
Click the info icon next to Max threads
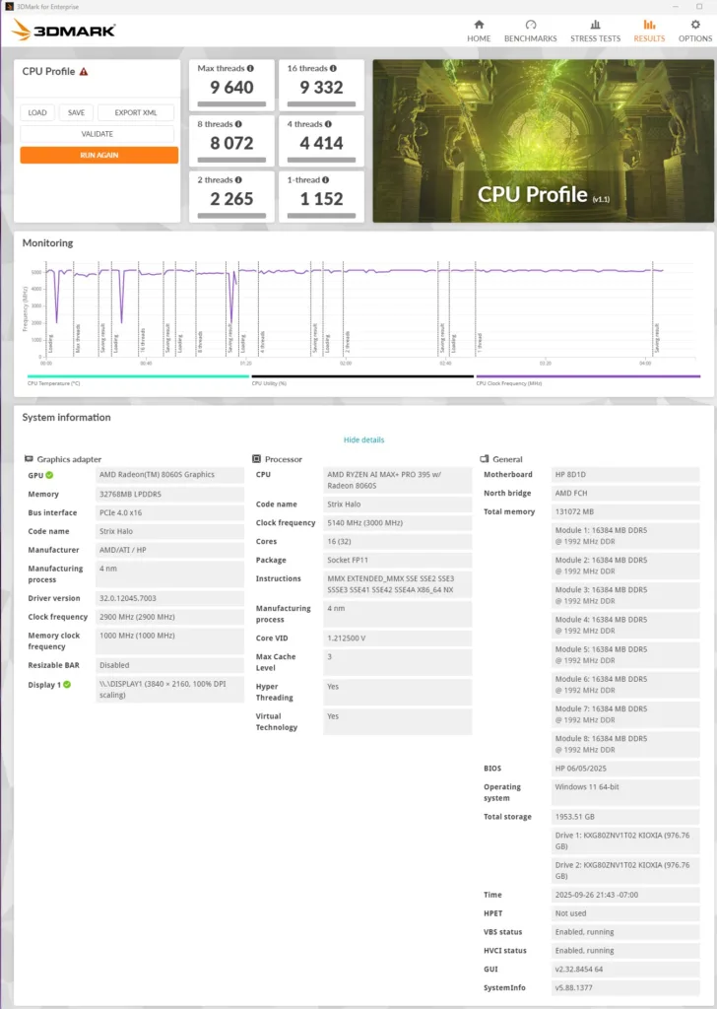coord(250,69)
